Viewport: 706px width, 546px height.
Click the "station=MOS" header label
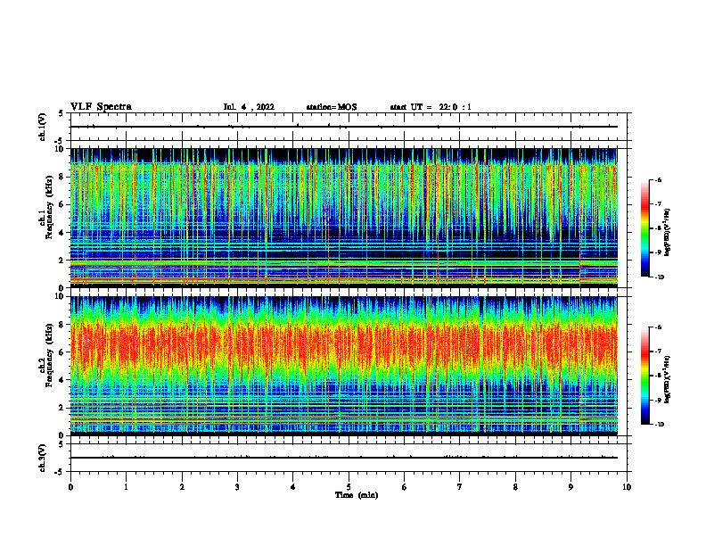[332, 107]
